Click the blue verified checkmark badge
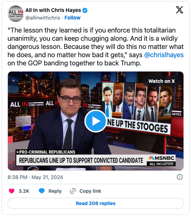This screenshot has height=216, width=191. pyautogui.click(x=85, y=10)
